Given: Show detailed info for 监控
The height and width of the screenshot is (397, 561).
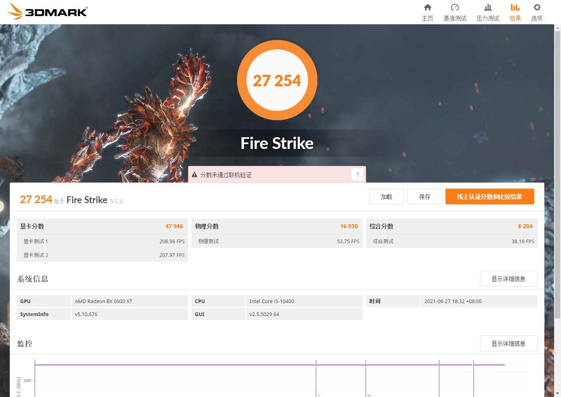Looking at the screenshot, I should [509, 344].
